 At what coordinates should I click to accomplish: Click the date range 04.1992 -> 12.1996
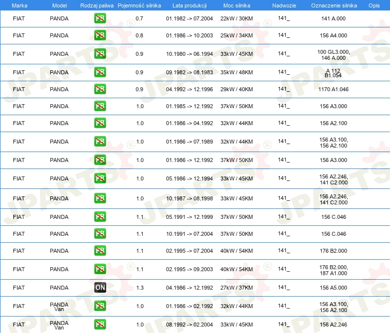[190, 89]
